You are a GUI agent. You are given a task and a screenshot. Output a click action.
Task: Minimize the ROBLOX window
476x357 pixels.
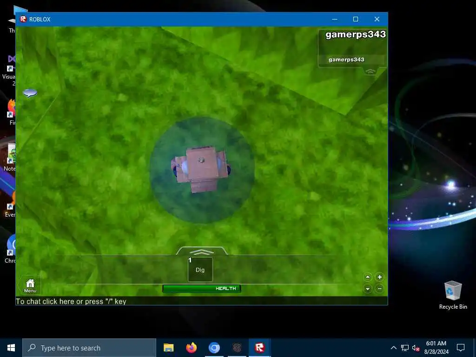tap(335, 19)
